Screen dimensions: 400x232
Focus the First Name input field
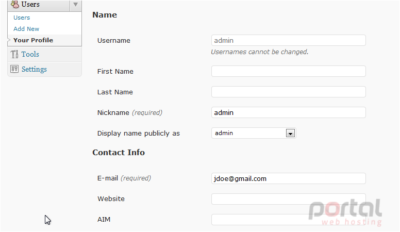tap(289, 71)
